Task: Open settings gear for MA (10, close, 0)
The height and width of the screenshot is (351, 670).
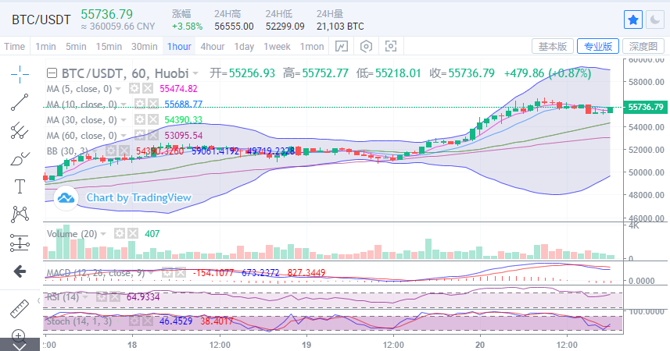Action: click(140, 104)
